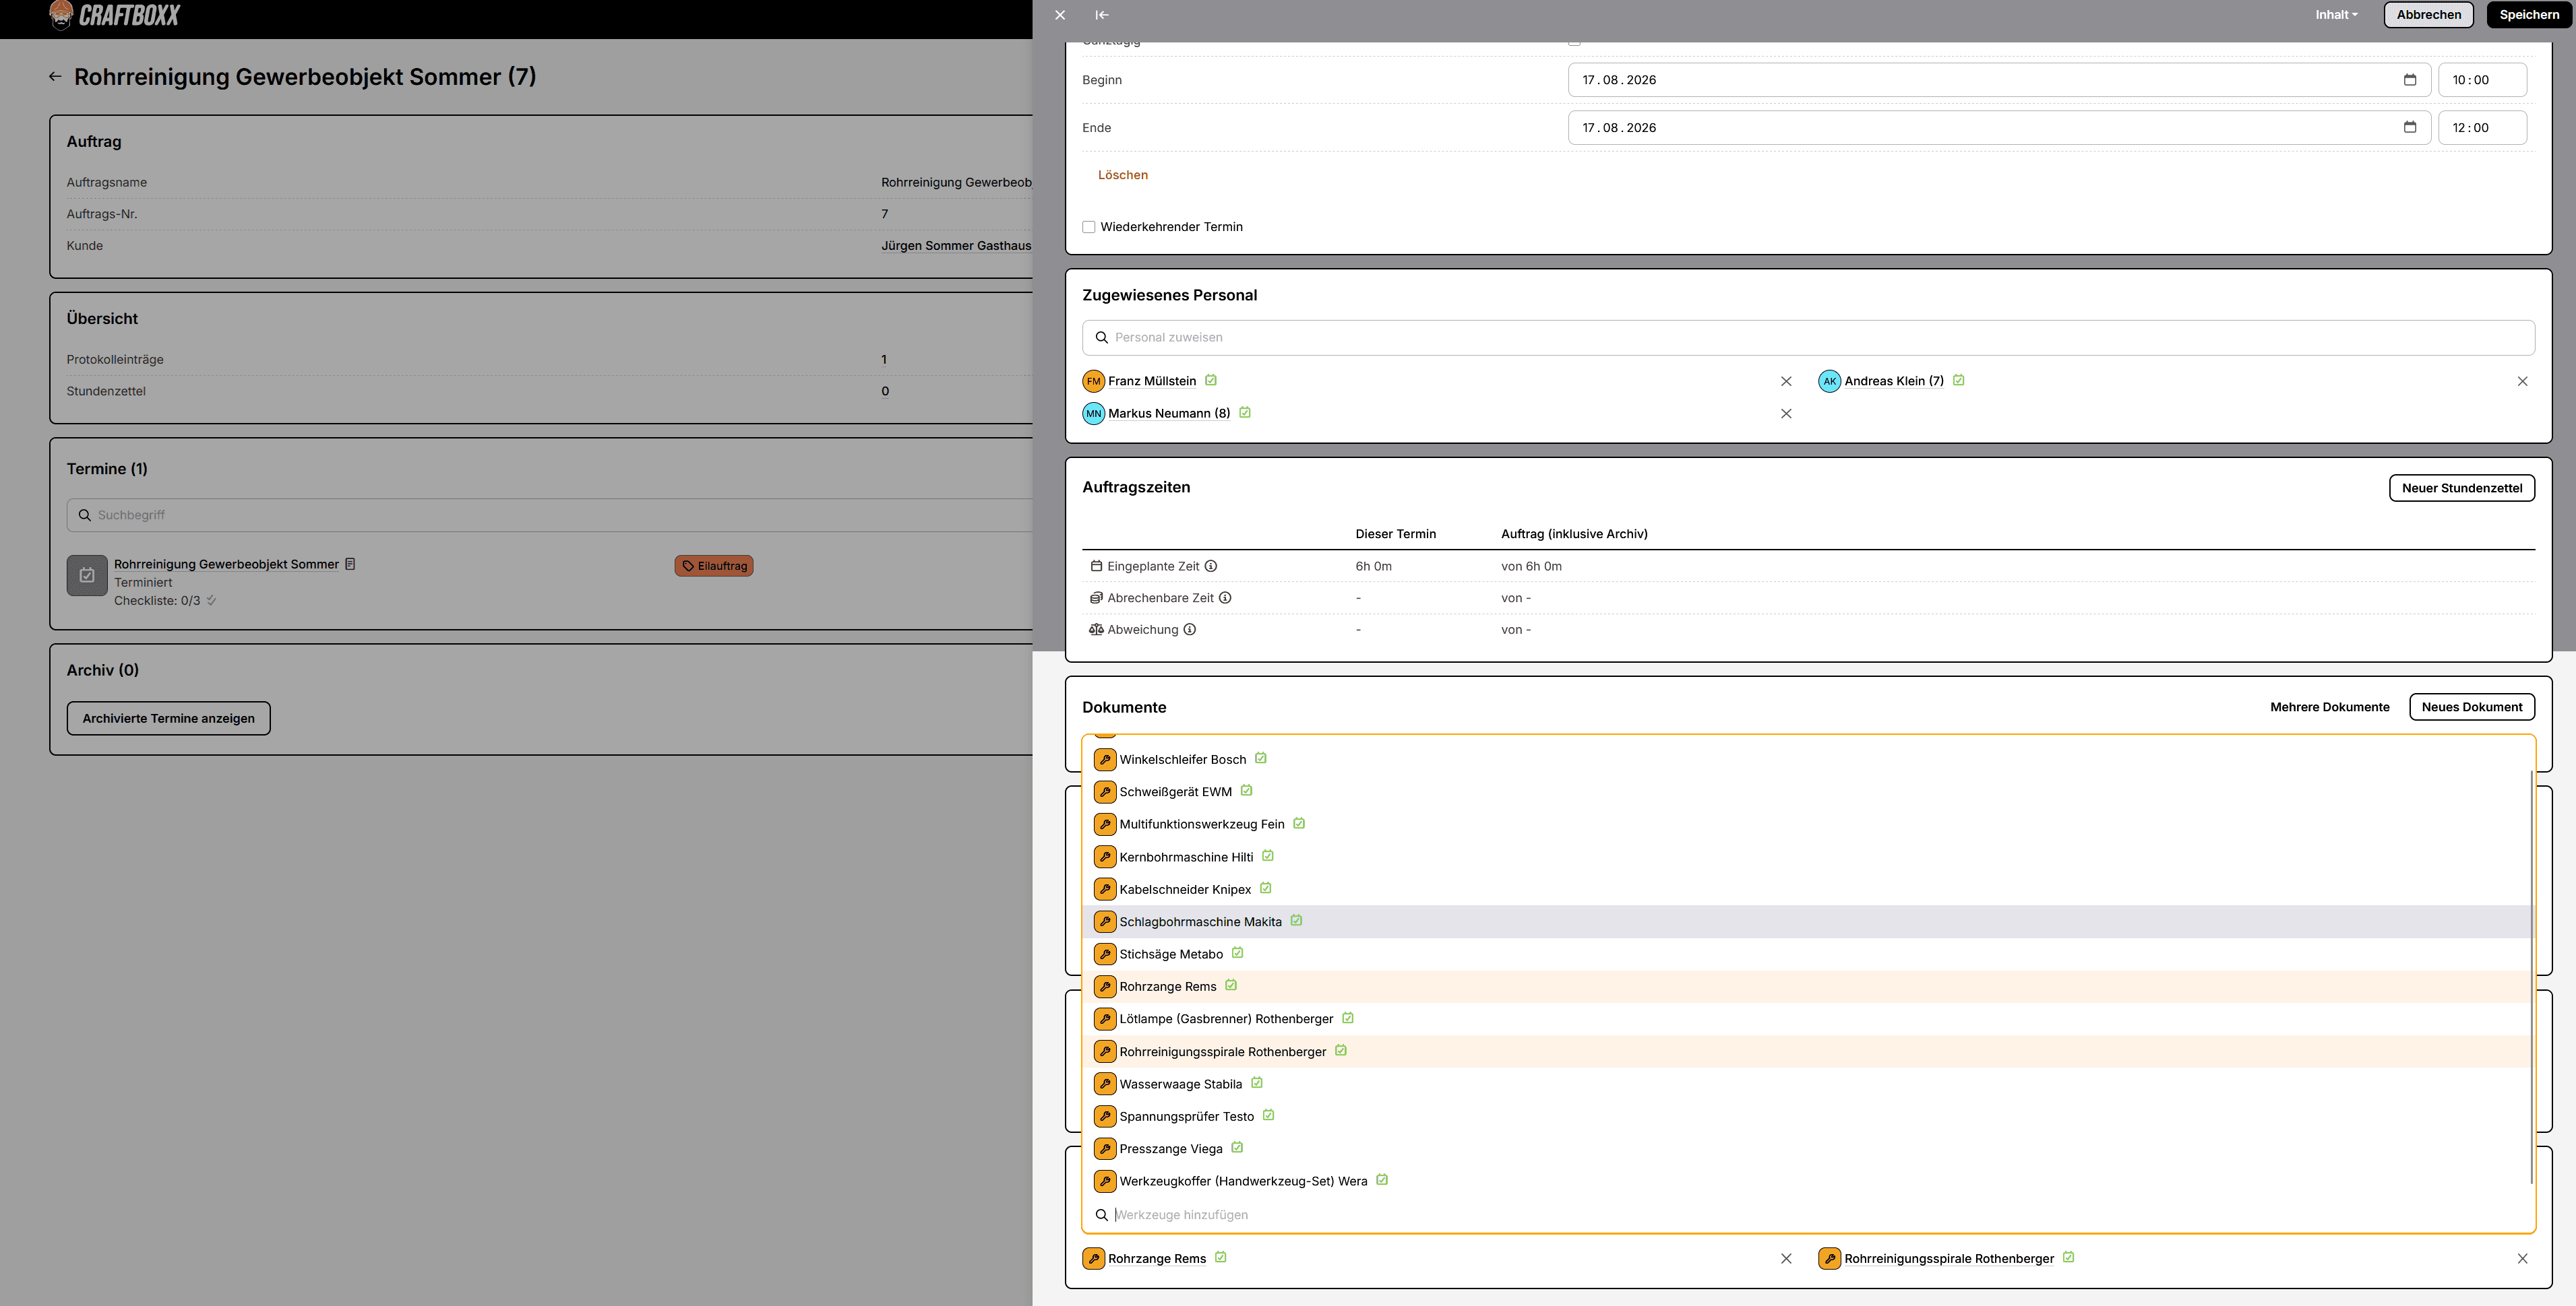Enable the Wiederkehrender Termin checkbox
This screenshot has width=2576, height=1306.
click(x=1089, y=227)
